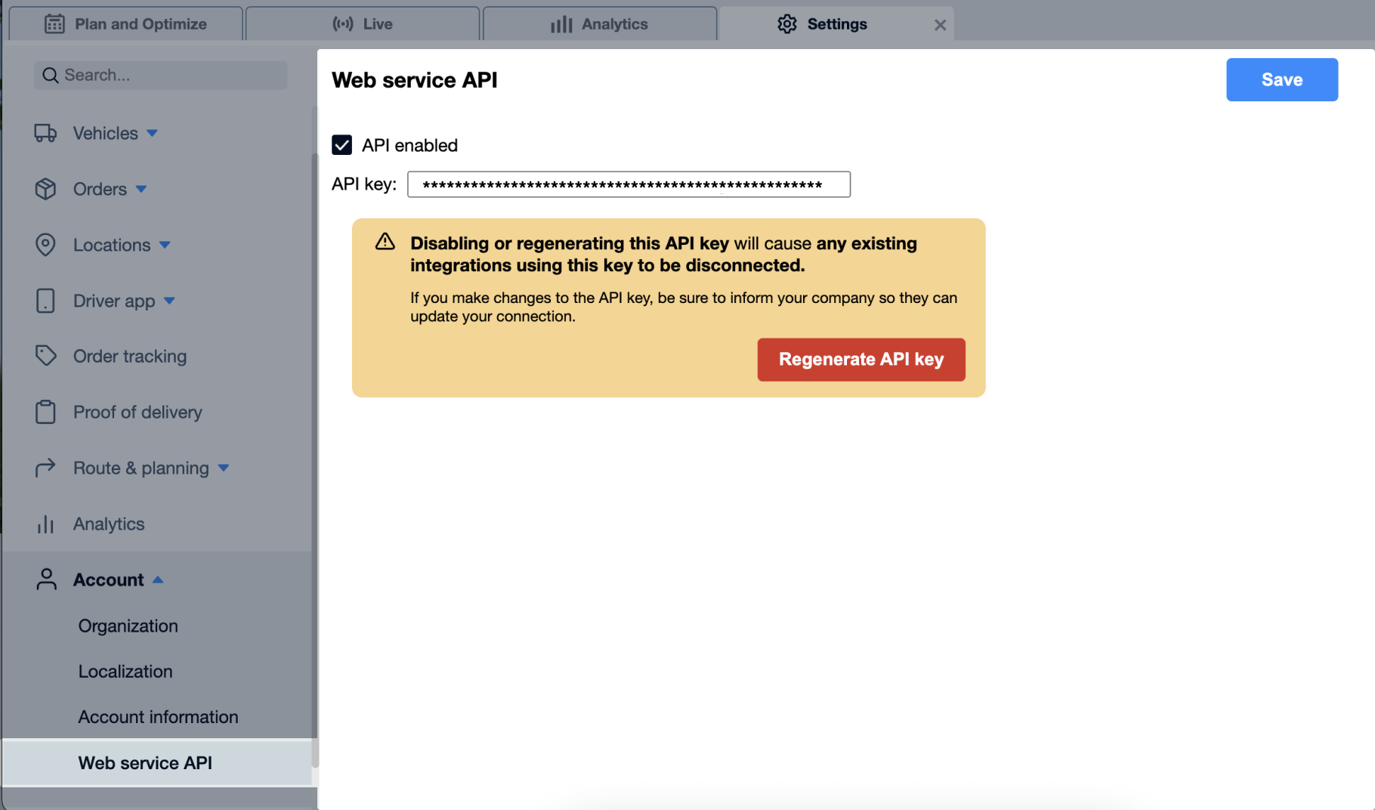The image size is (1375, 810).
Task: Click the Analytics bar chart icon
Action: [46, 524]
